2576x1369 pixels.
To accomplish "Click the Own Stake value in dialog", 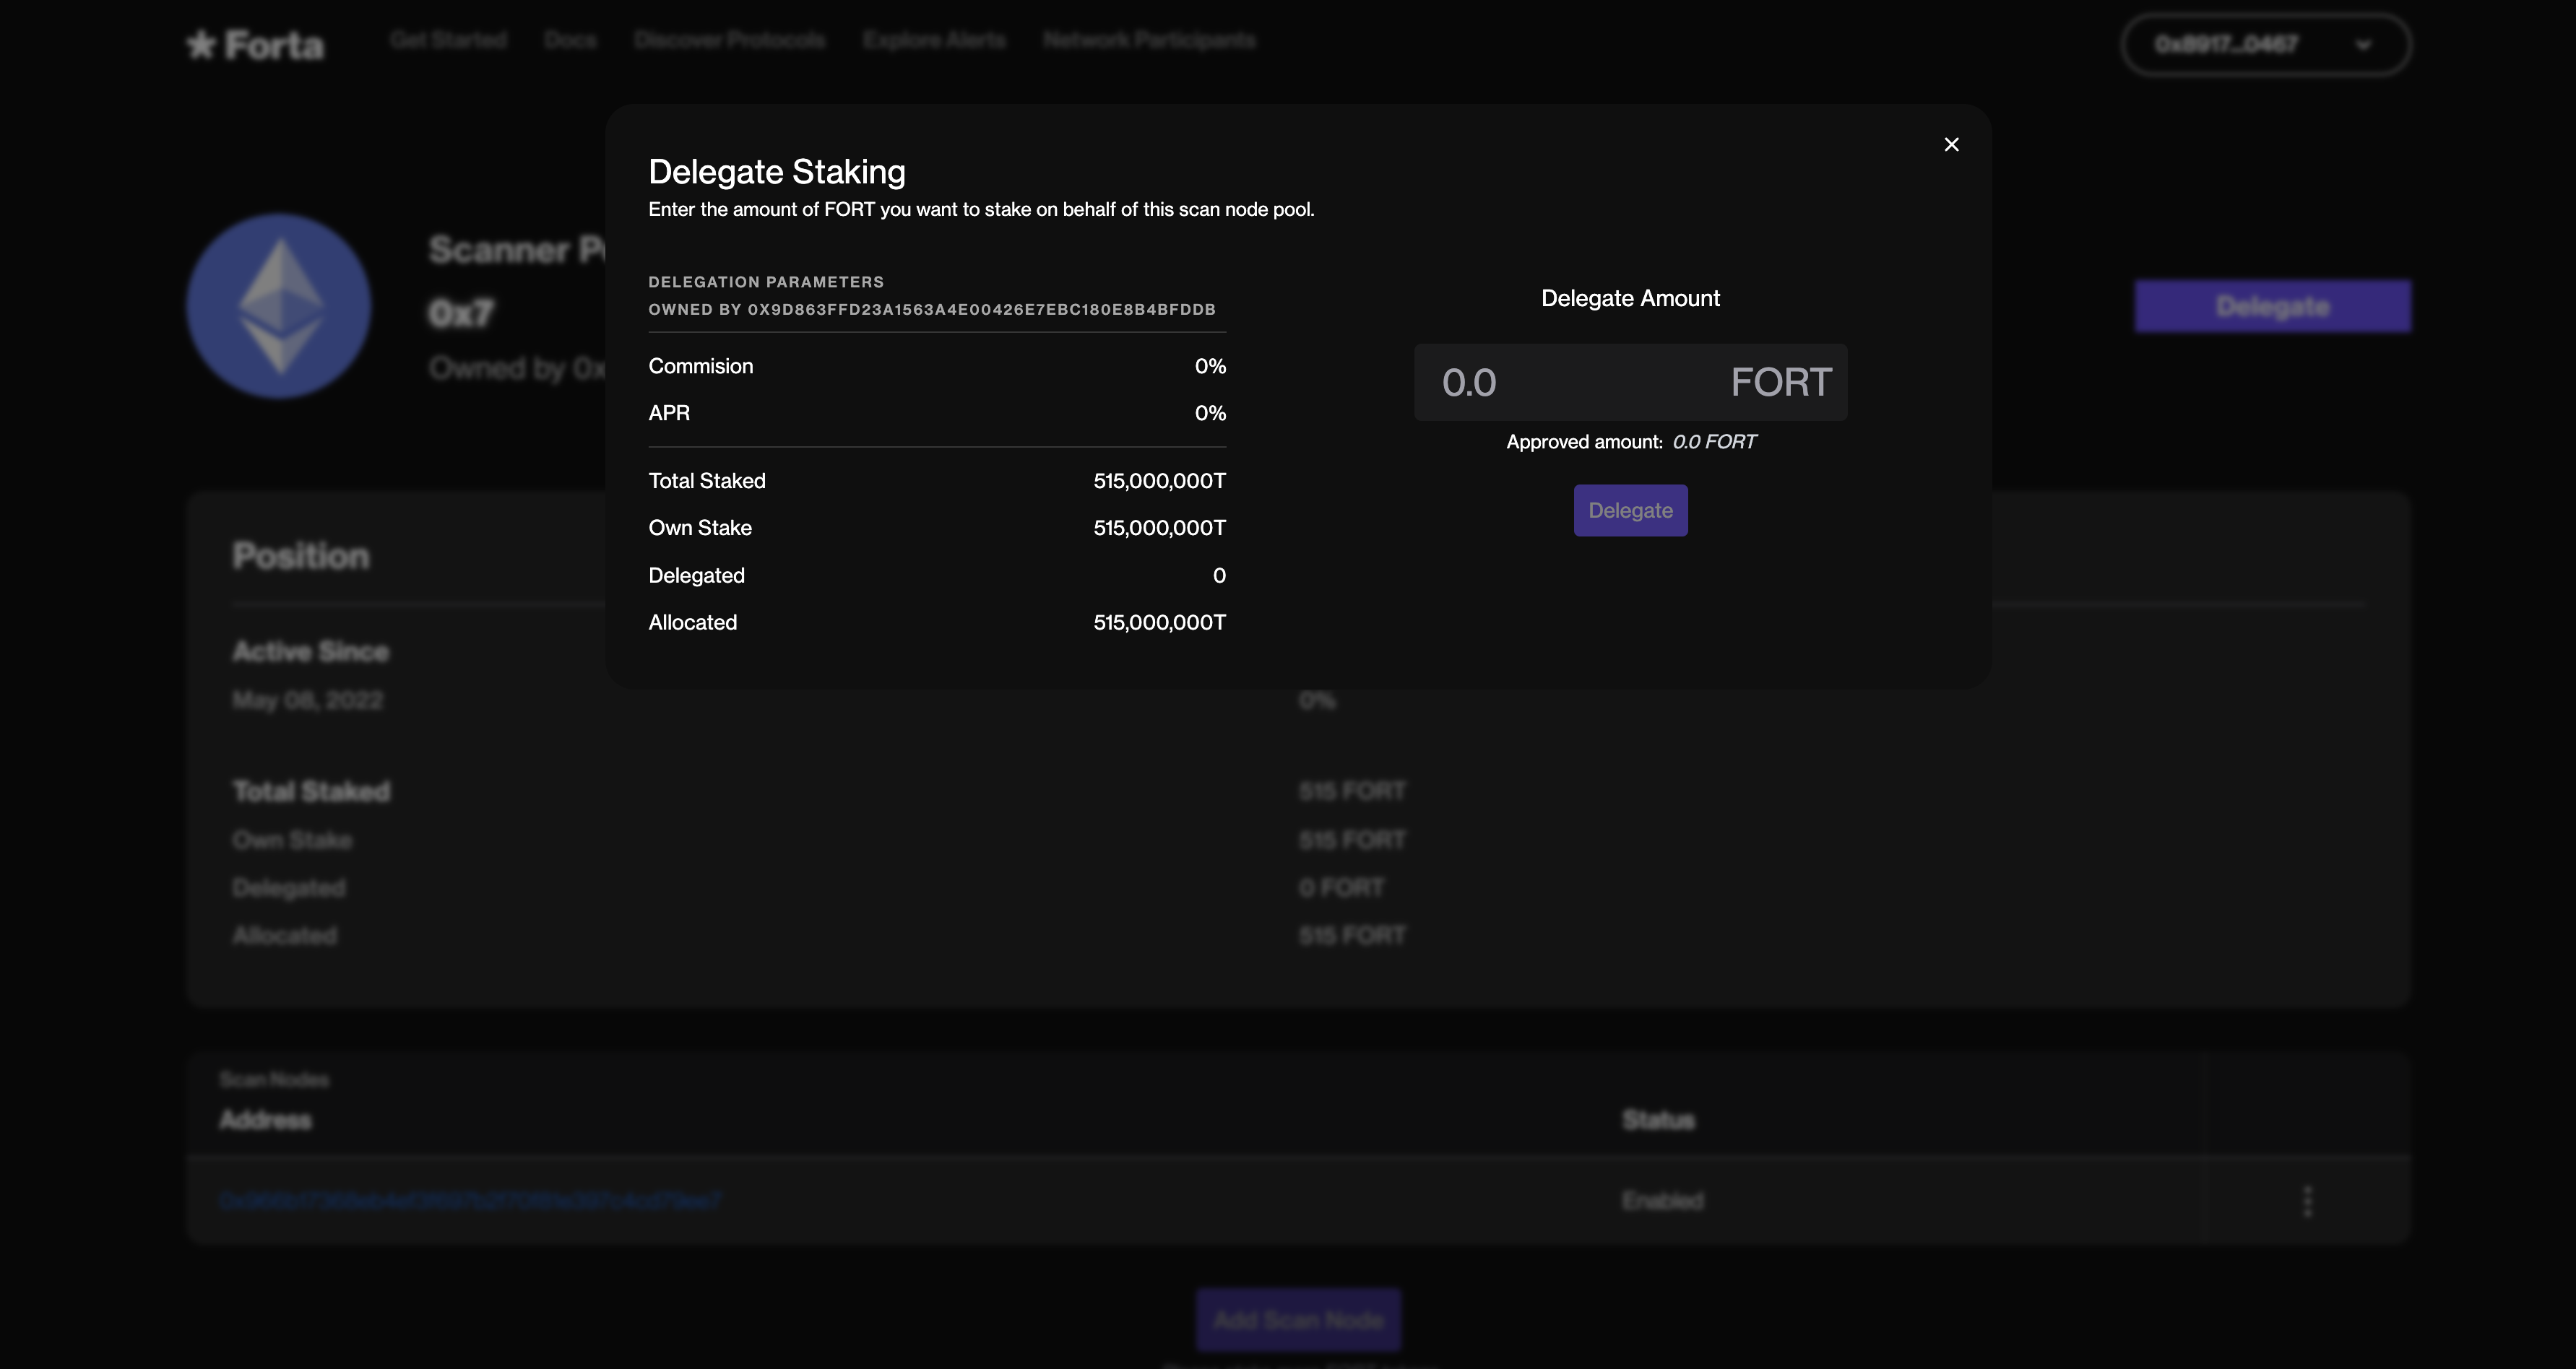I will (1159, 528).
